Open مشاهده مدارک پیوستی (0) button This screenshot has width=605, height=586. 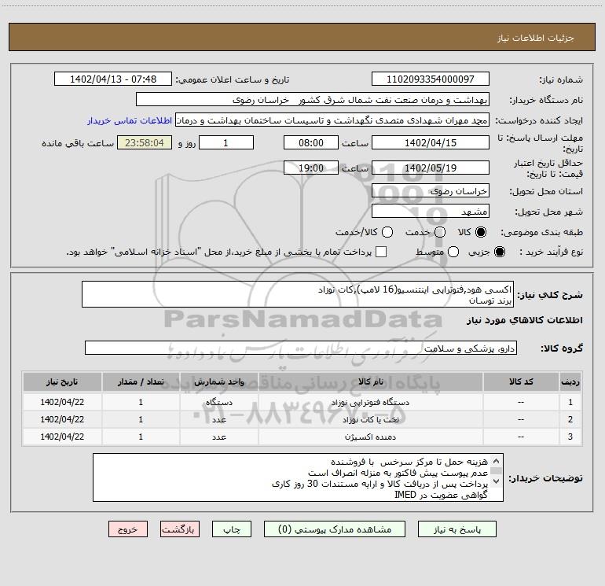(x=335, y=529)
